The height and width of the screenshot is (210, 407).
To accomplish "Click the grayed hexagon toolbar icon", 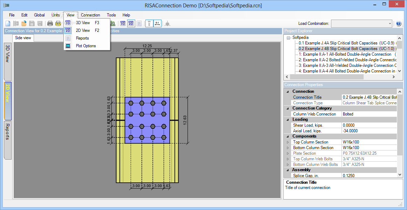I will point(168,23).
